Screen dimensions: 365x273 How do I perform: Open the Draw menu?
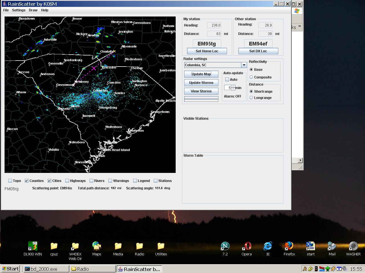(33, 10)
